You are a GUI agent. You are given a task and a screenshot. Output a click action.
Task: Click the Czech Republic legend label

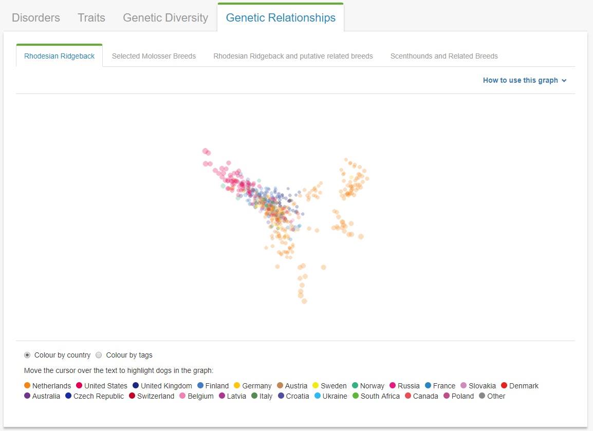[x=99, y=396]
